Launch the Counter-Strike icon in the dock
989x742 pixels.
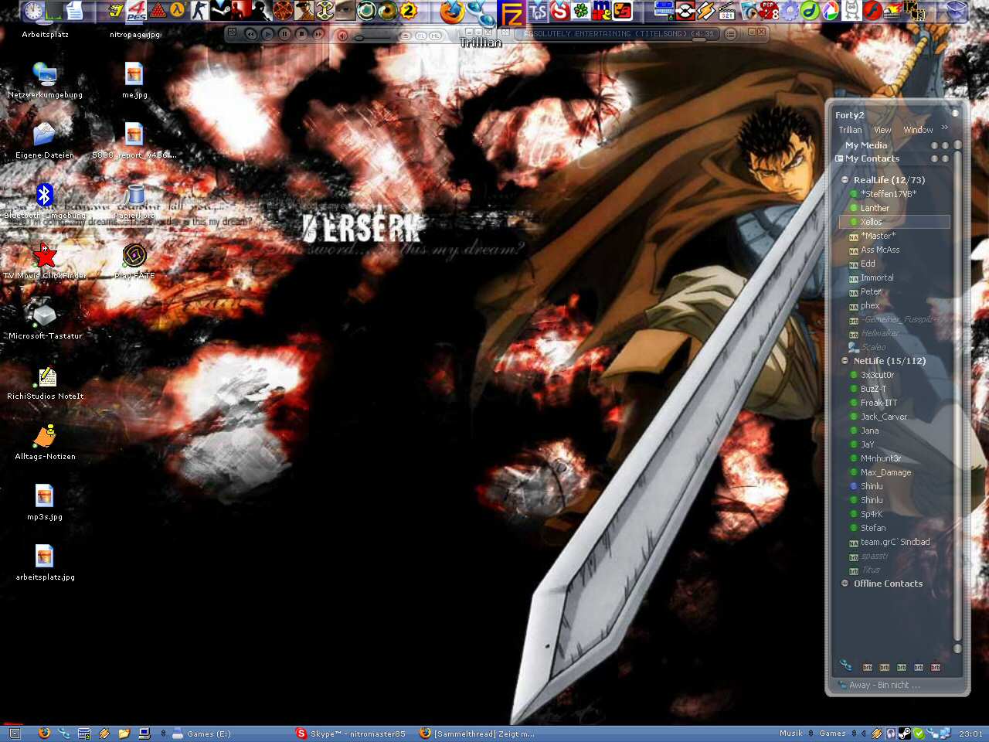(x=199, y=10)
